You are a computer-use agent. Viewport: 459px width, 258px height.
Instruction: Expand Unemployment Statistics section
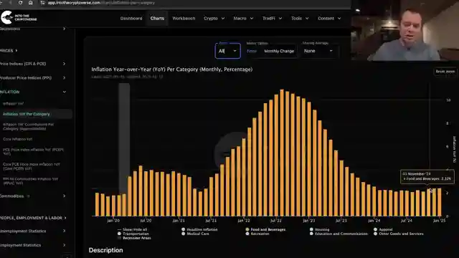tap(33, 231)
